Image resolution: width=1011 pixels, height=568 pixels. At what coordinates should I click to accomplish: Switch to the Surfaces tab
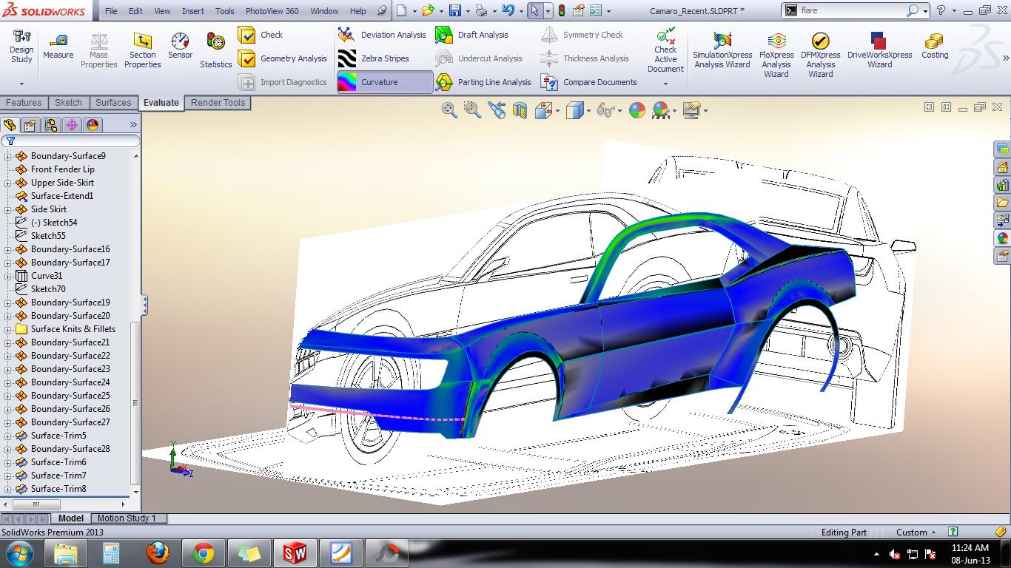tap(113, 103)
